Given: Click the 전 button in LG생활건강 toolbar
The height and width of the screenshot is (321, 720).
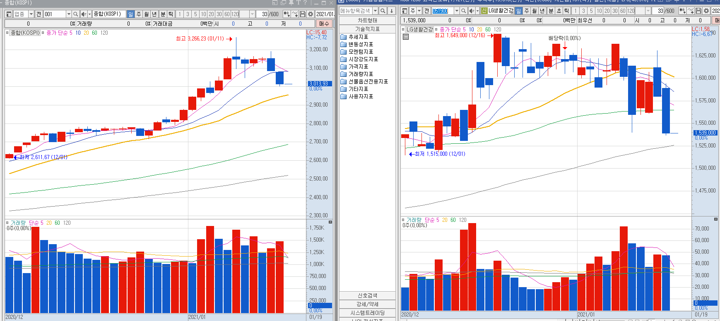Looking at the screenshot, I should point(427,11).
